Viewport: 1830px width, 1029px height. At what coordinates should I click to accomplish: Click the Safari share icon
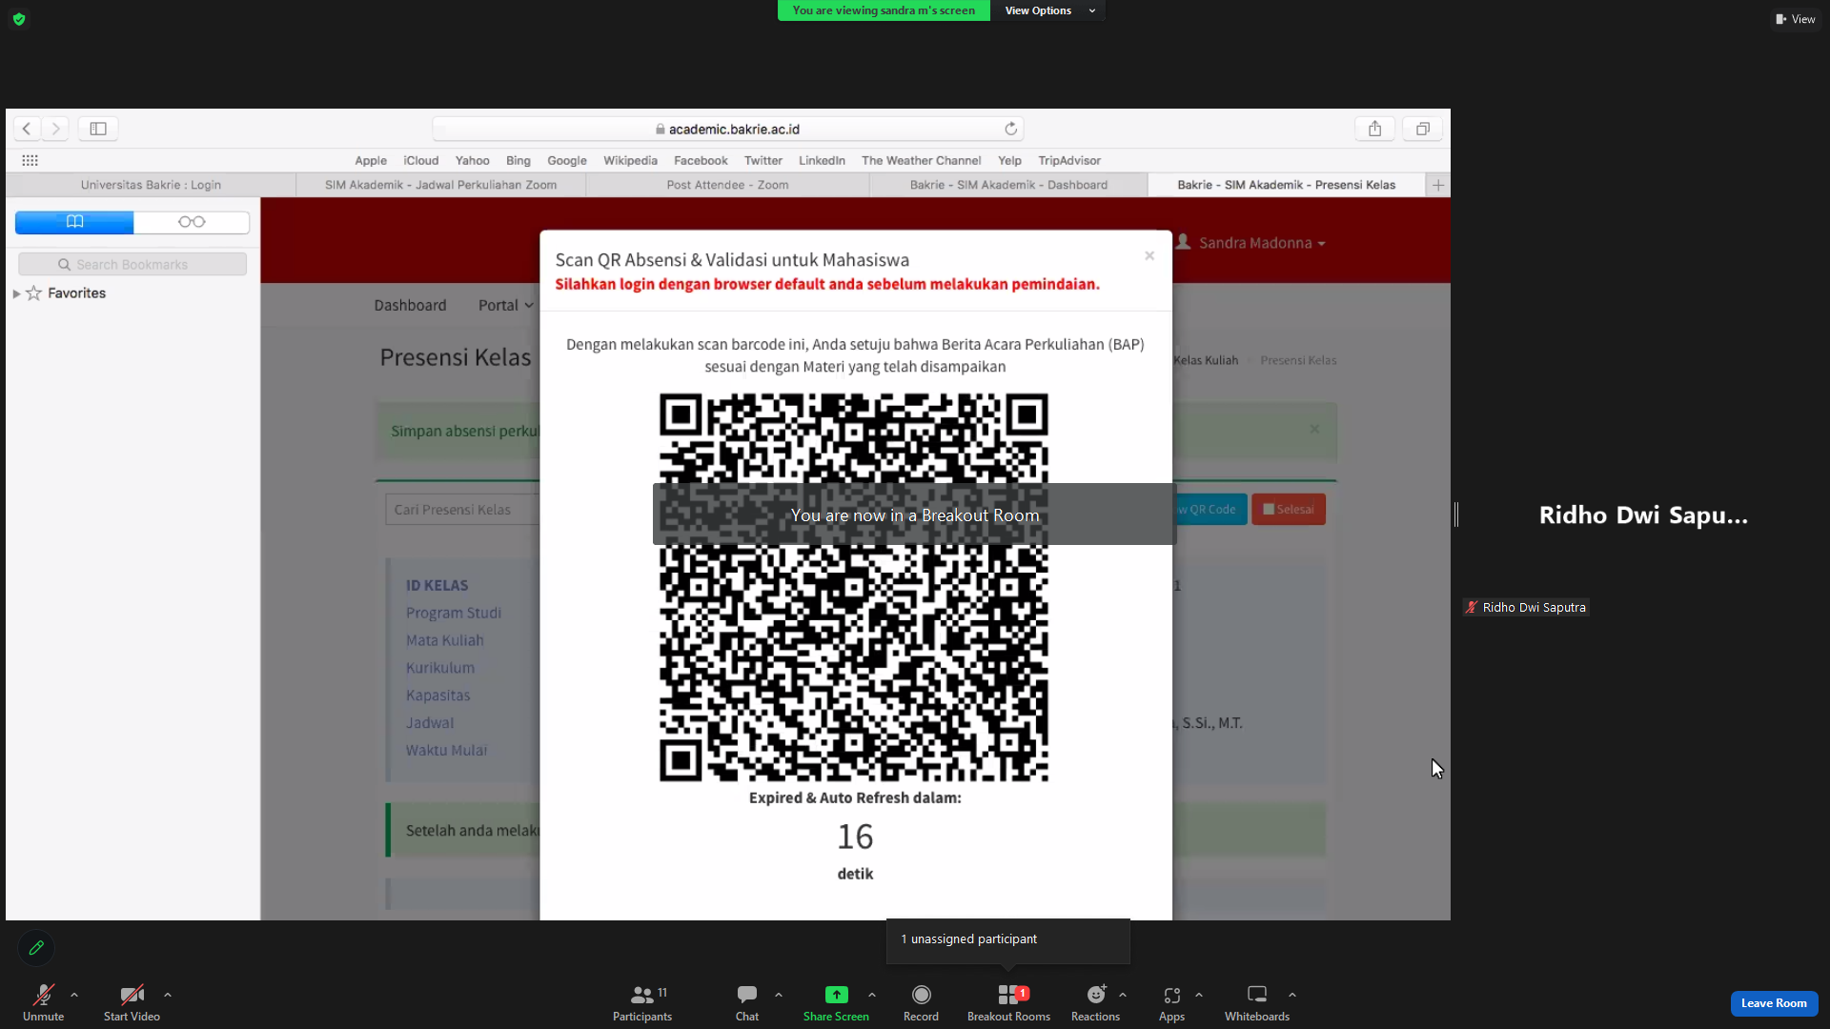click(x=1374, y=129)
